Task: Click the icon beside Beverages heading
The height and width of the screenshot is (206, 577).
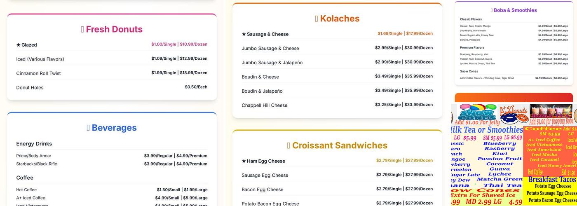Action: [88, 128]
